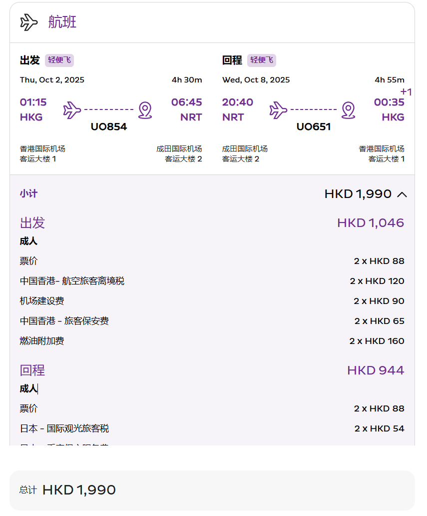Click the HKD 1,990 subtotal amount

(358, 194)
